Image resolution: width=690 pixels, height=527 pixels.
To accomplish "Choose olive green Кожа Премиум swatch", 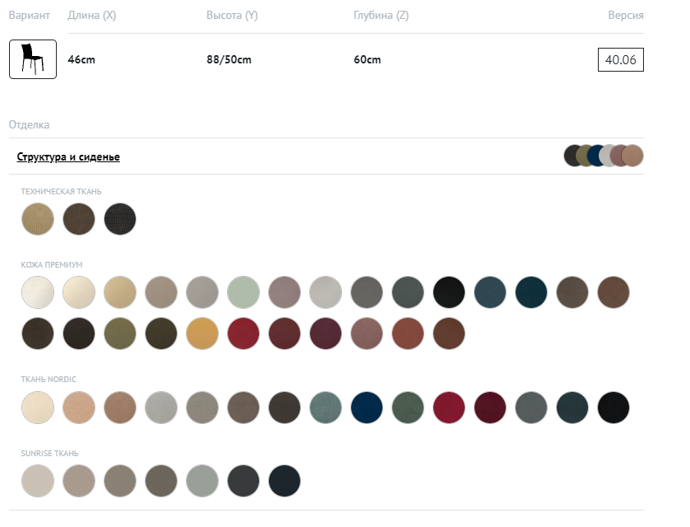I will (x=120, y=333).
